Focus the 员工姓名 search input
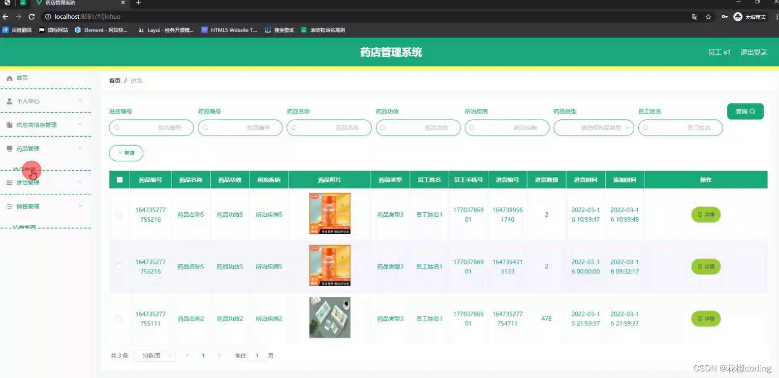Image resolution: width=779 pixels, height=378 pixels. tap(681, 128)
